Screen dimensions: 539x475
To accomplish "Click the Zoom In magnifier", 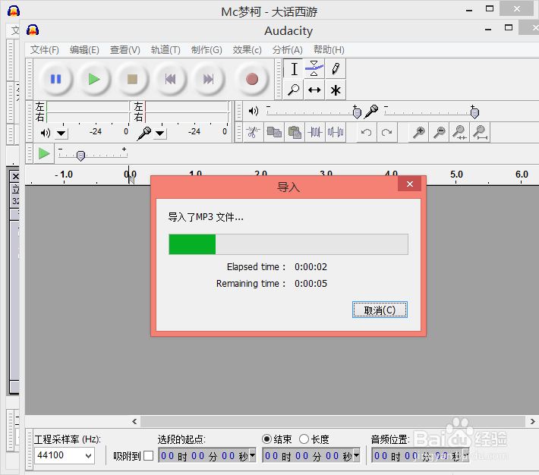I will click(x=419, y=132).
